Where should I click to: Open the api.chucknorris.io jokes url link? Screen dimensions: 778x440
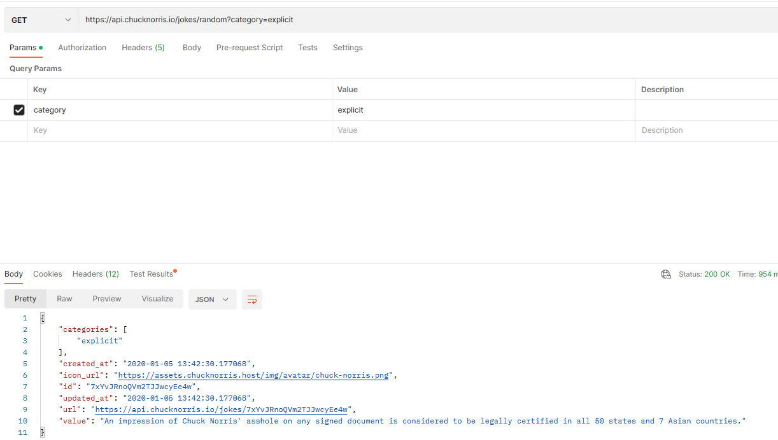click(x=222, y=409)
